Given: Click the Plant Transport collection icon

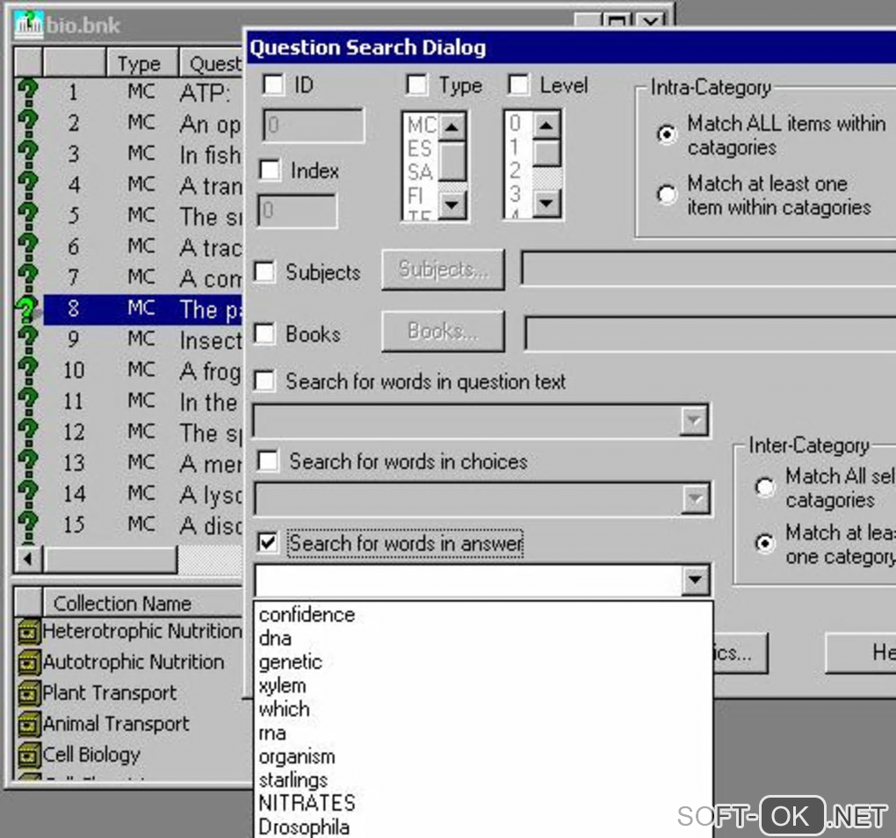Looking at the screenshot, I should pos(29,693).
